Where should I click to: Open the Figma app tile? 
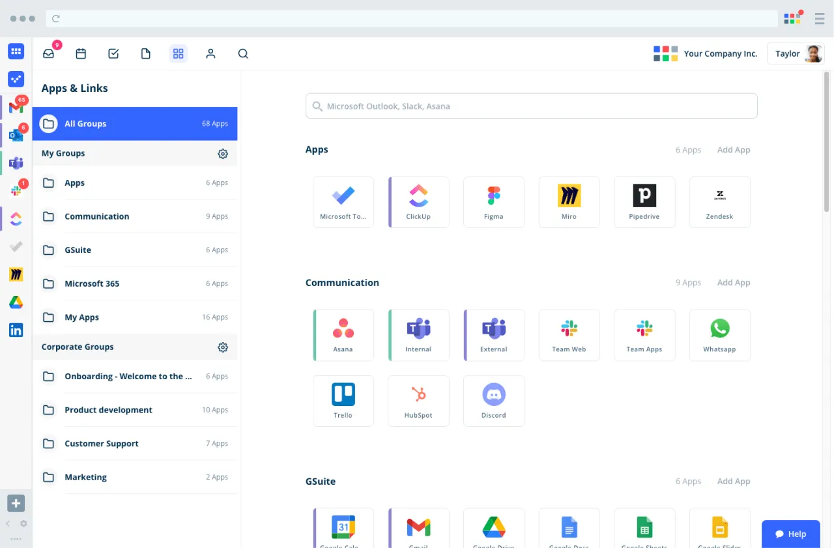tap(494, 202)
